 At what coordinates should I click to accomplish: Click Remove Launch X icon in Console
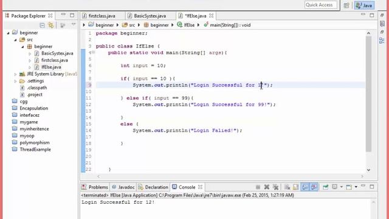267,187
